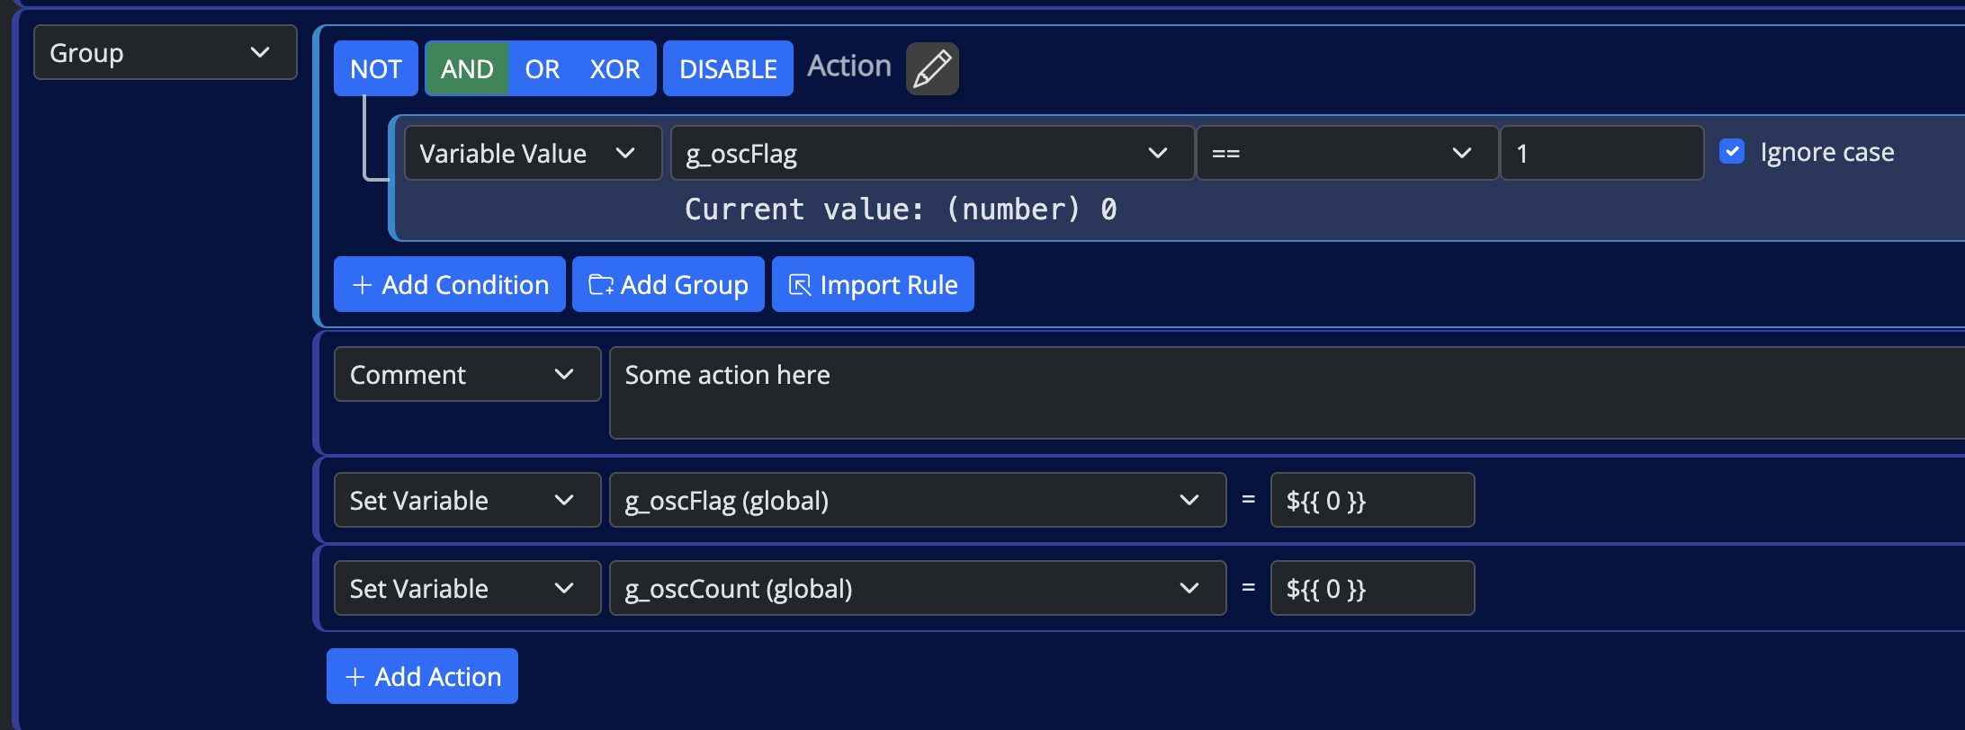Open the Variable Value condition dropdown

533,154
